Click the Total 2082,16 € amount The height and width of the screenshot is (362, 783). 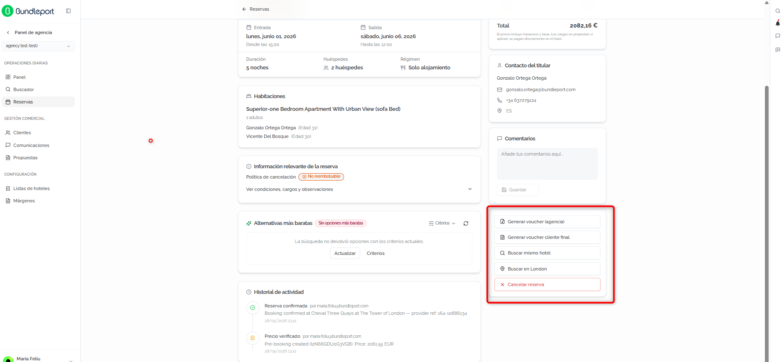(x=583, y=25)
